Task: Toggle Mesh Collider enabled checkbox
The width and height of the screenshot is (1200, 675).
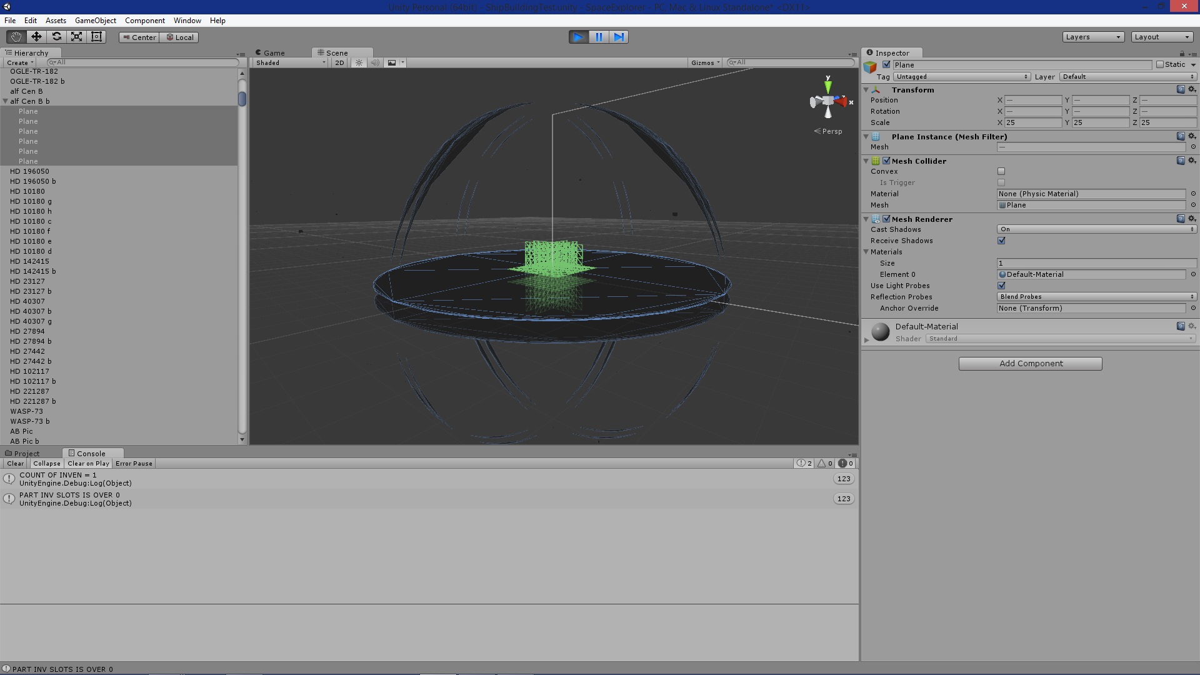Action: click(886, 161)
